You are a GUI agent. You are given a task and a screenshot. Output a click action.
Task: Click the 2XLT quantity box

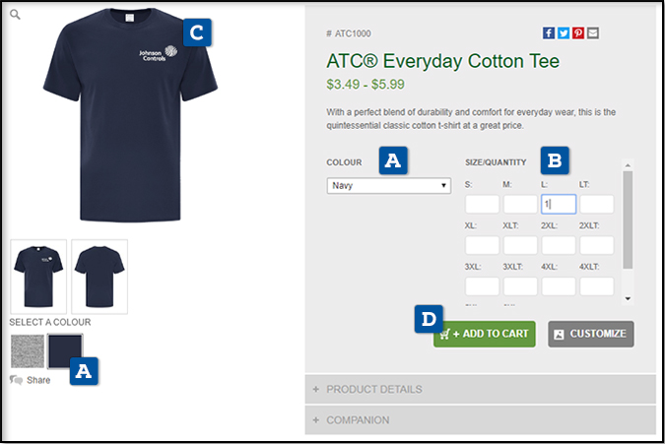pyautogui.click(x=597, y=245)
